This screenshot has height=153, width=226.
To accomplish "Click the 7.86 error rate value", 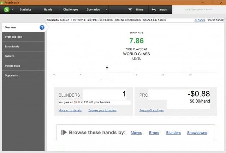I will pos(137,41).
